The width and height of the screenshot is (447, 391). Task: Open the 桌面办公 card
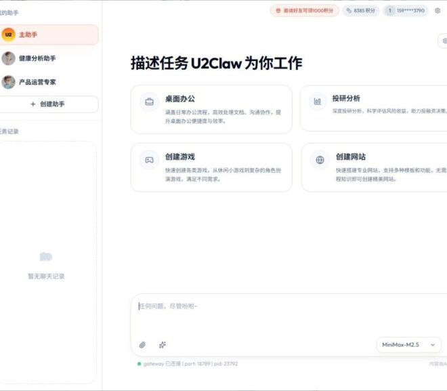tap(211, 109)
